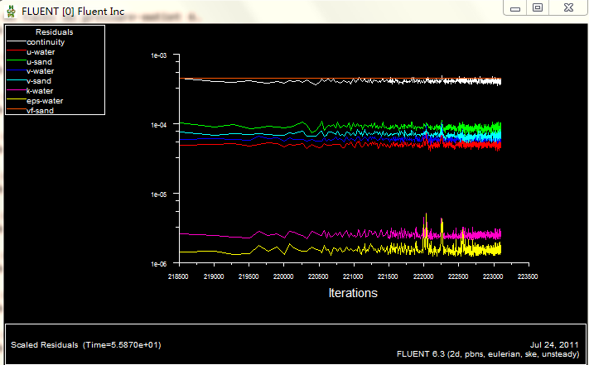
Task: Click the u-water legend entry
Action: tap(40, 51)
